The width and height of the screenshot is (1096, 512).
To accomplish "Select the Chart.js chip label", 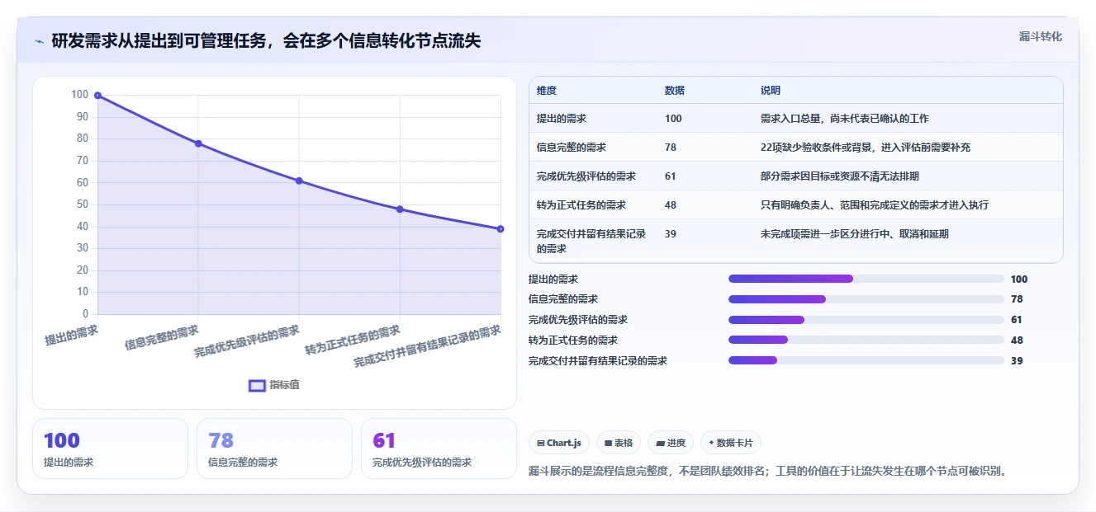I will point(563,443).
